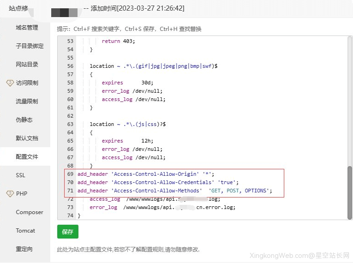
Task: Click the closing brace on line 74
Action: [79, 216]
